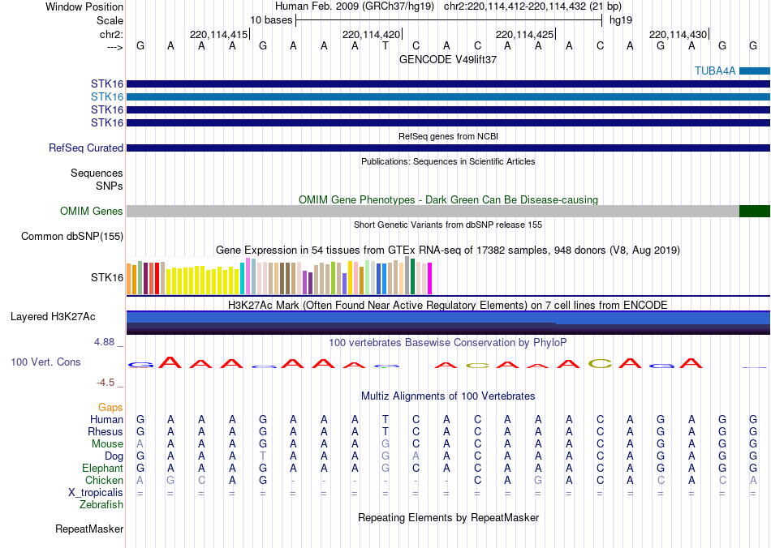The image size is (771, 548).
Task: Click STK16 label beside GTEx bar chart
Action: tap(107, 277)
